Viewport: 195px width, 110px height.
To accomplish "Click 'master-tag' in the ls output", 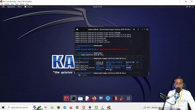I will pyautogui.click(x=130, y=62).
